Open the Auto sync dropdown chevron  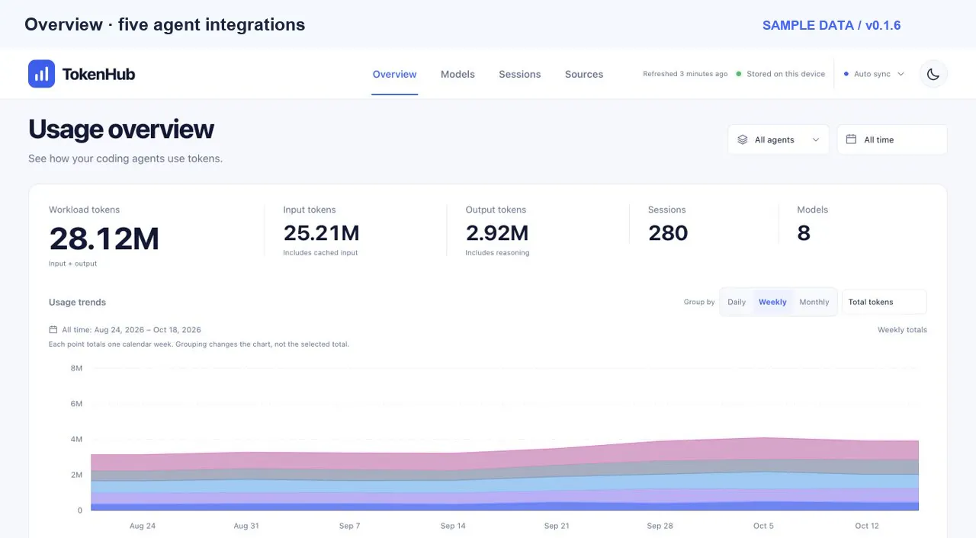pos(901,74)
